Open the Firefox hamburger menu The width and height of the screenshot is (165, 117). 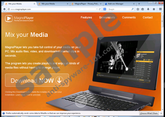(160, 9)
